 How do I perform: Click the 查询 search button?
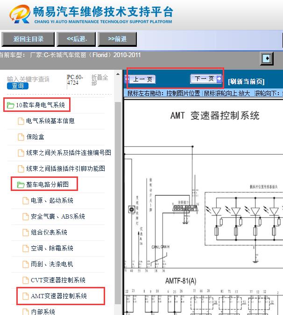pos(18,86)
